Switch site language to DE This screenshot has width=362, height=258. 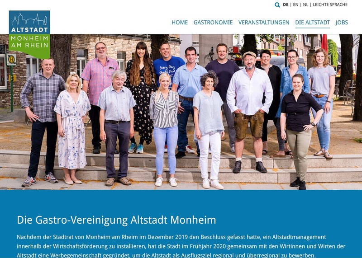[x=286, y=5]
